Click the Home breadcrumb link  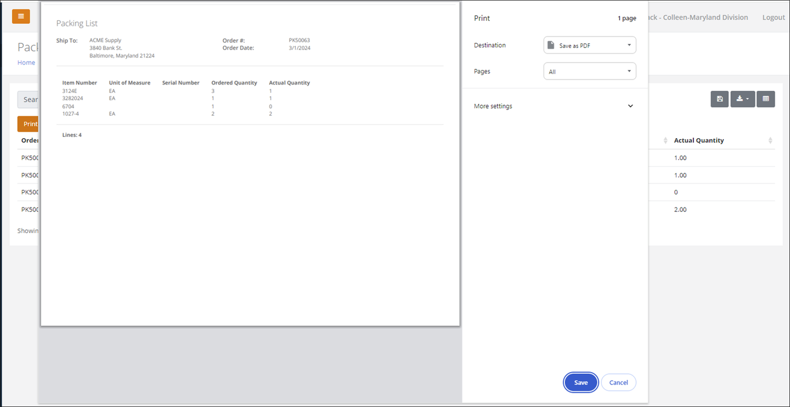point(26,63)
